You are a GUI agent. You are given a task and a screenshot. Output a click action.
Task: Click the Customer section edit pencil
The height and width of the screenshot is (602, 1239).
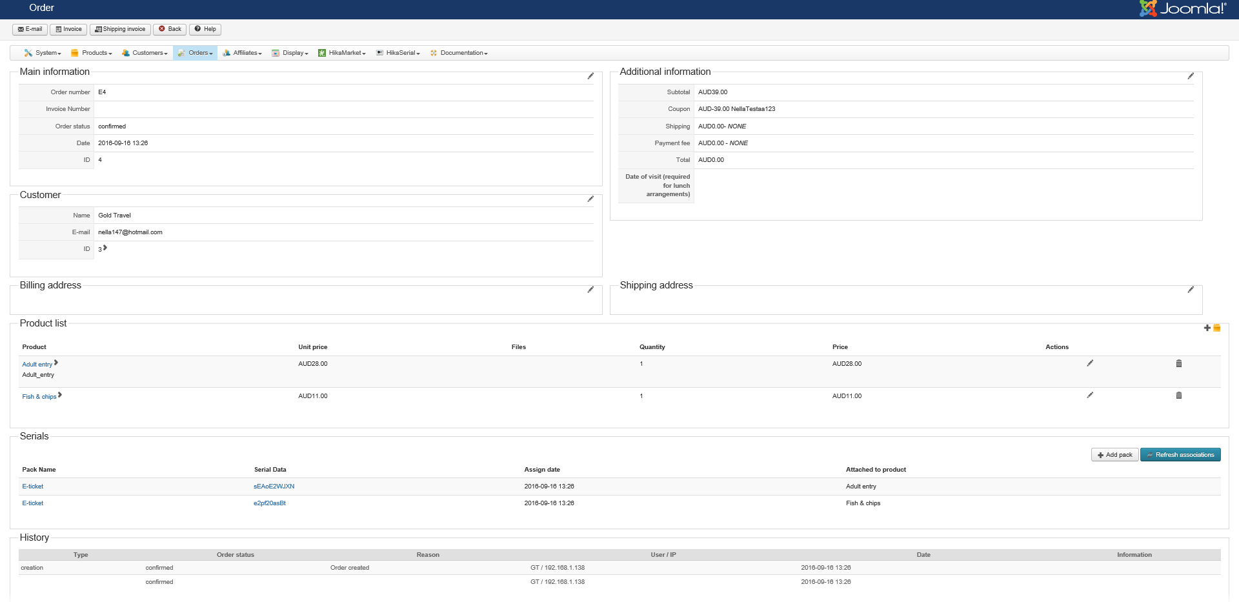click(x=590, y=199)
